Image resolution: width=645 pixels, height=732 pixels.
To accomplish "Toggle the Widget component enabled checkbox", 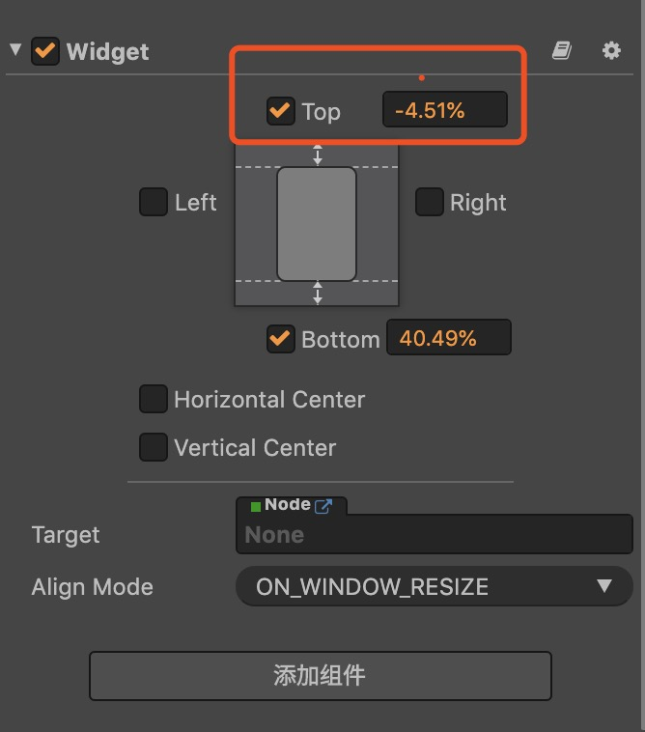I will (x=44, y=51).
